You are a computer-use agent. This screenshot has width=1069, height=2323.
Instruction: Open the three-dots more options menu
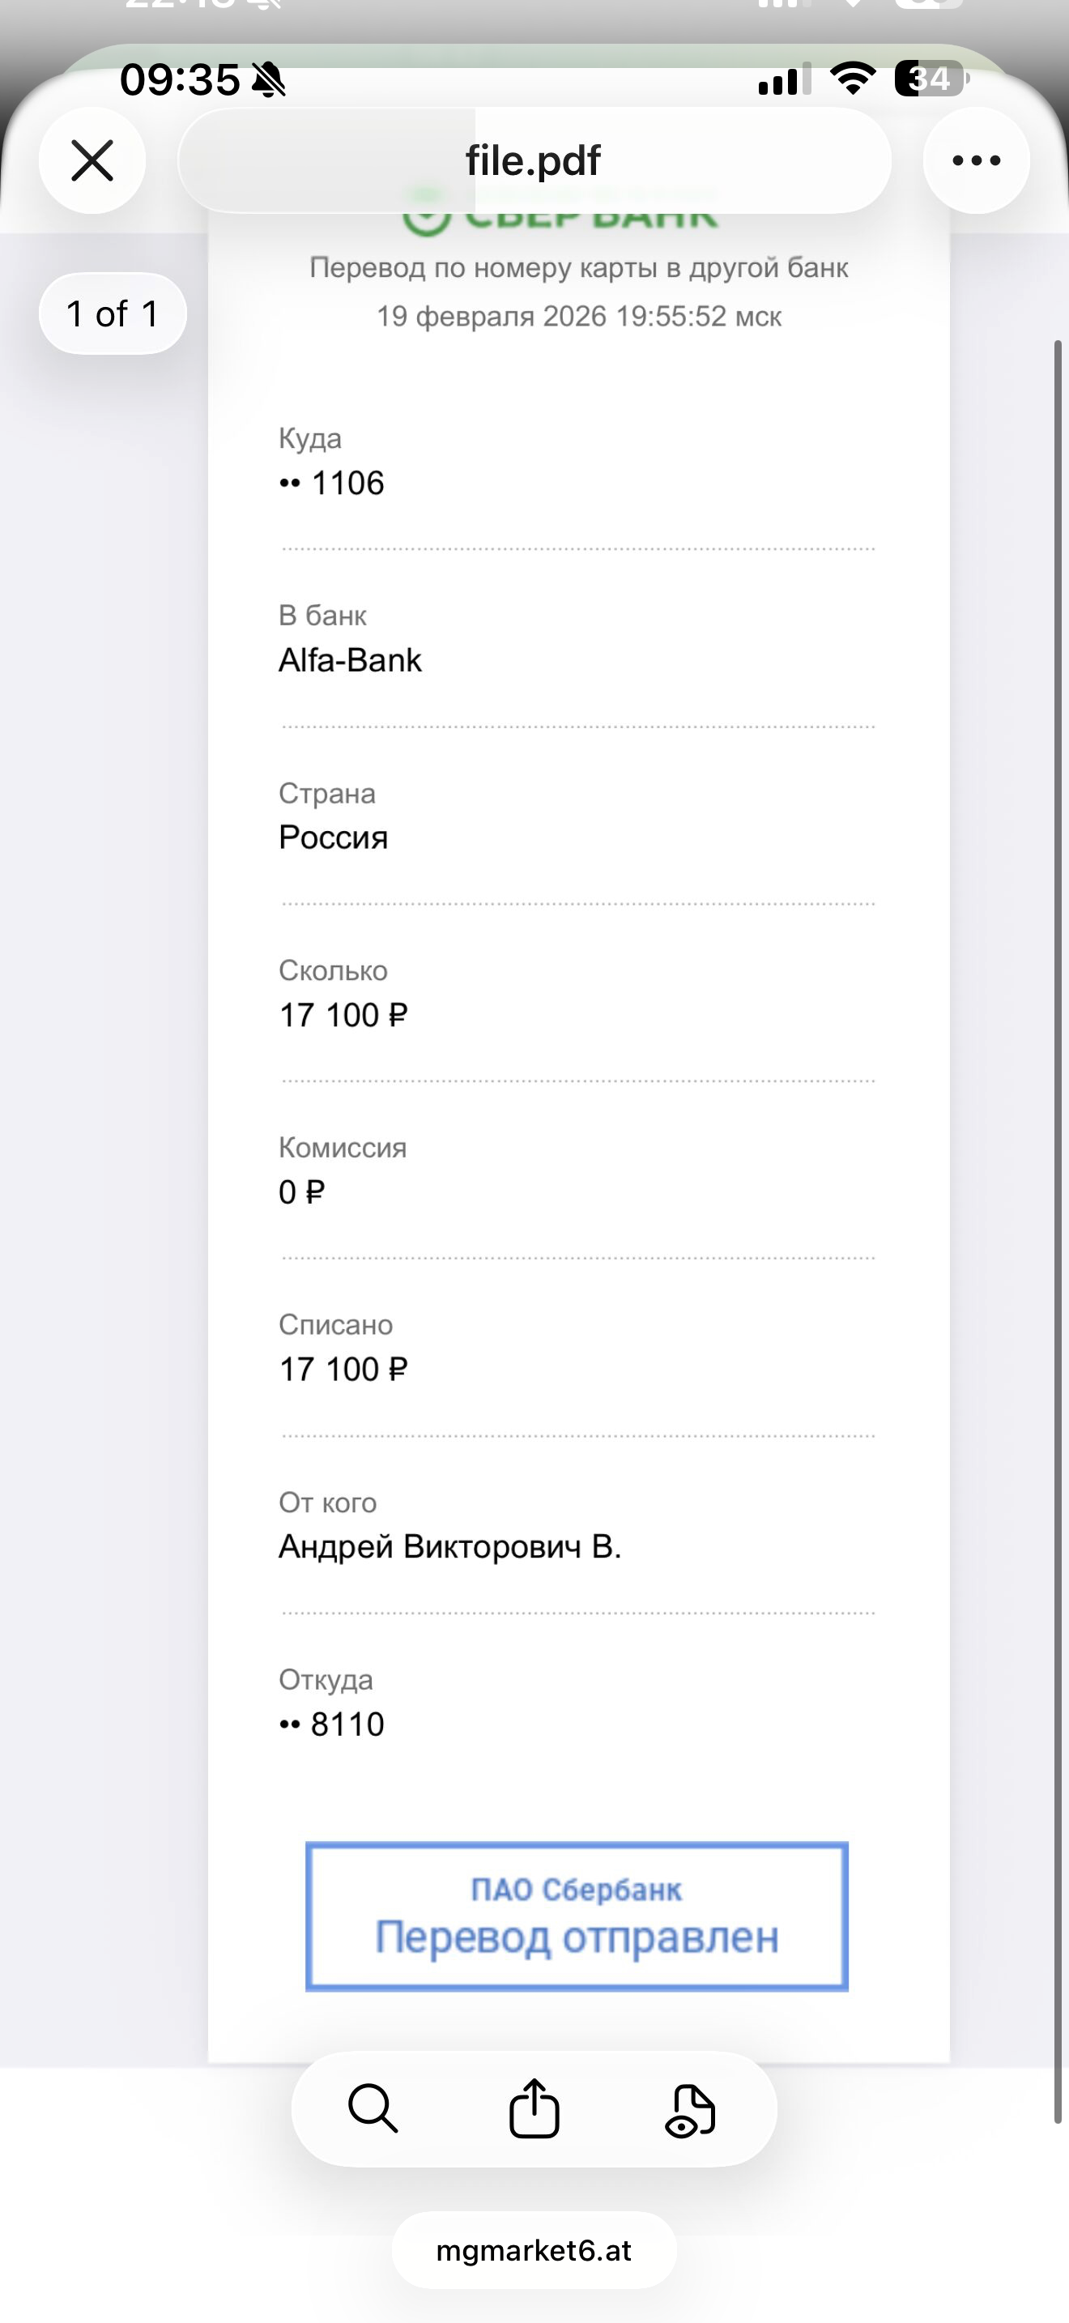pos(976,160)
